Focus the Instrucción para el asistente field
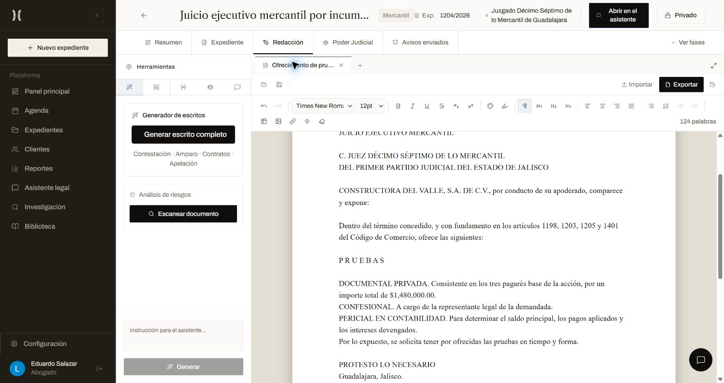The height and width of the screenshot is (383, 724). [x=183, y=335]
